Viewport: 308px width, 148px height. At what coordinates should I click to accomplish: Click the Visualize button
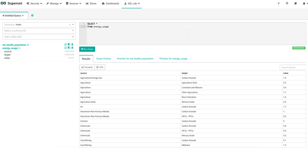point(87,67)
